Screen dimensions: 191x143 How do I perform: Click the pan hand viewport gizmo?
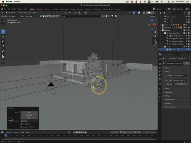[155, 36]
